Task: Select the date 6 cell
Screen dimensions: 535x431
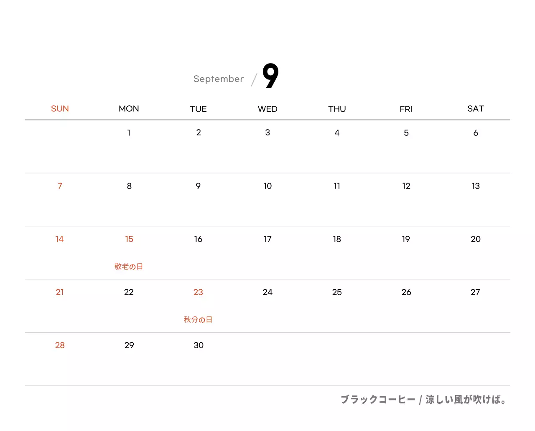Action: (475, 133)
